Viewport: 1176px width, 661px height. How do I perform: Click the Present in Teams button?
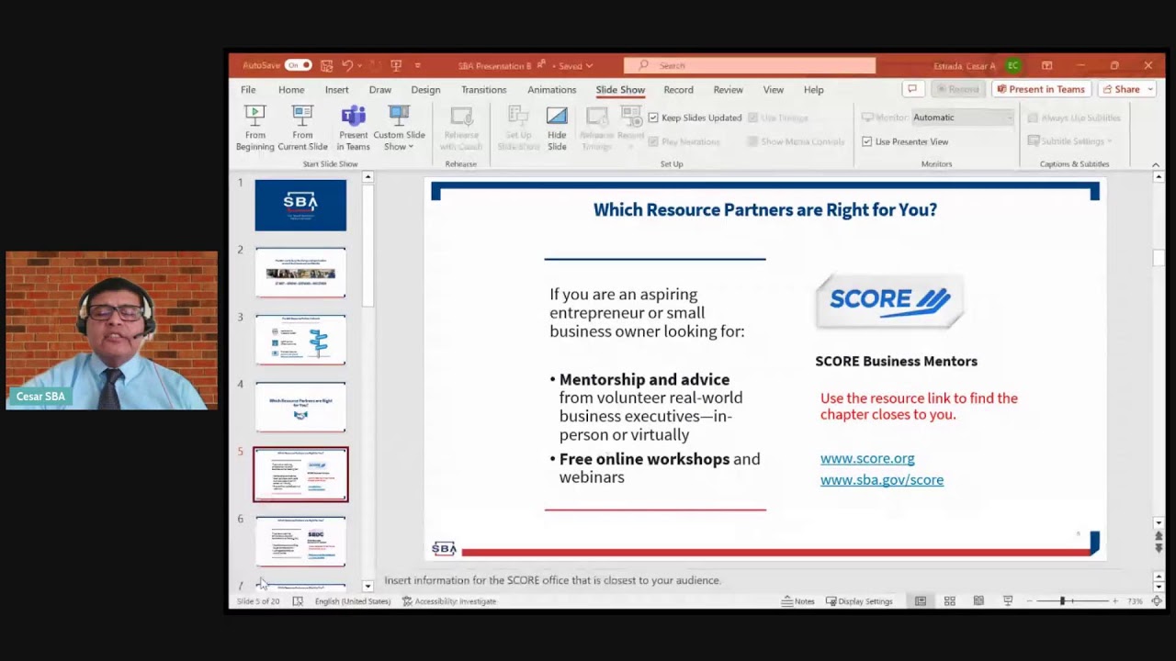[1040, 89]
